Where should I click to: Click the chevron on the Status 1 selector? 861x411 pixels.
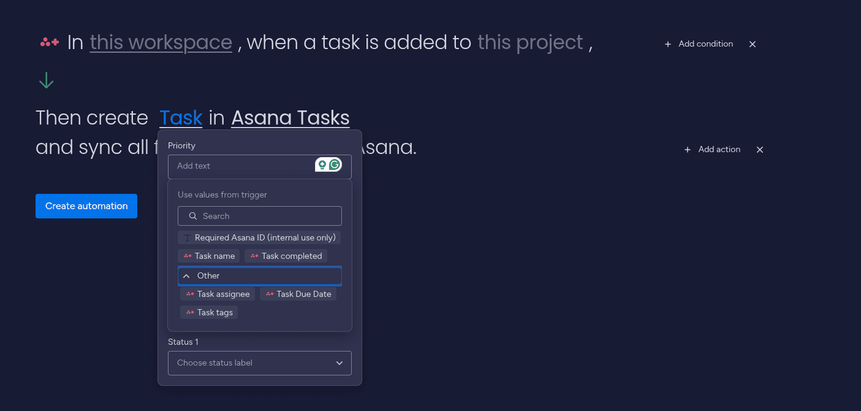click(x=339, y=363)
